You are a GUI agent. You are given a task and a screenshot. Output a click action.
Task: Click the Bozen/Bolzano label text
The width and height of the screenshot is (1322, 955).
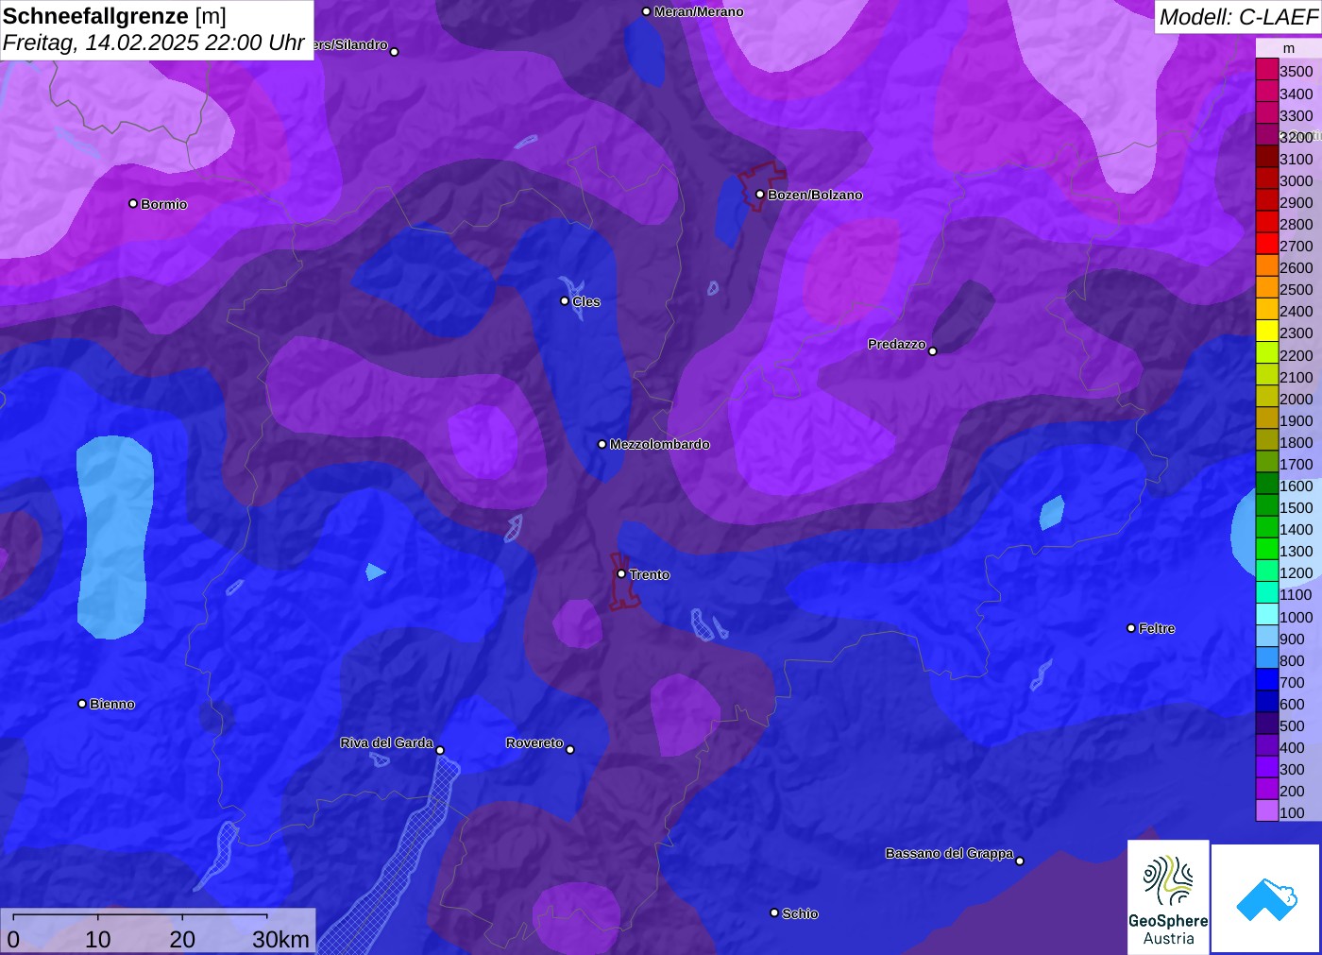point(815,195)
